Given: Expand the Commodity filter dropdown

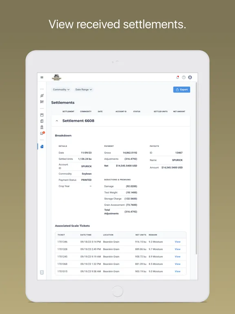Looking at the screenshot, I should click(x=61, y=90).
